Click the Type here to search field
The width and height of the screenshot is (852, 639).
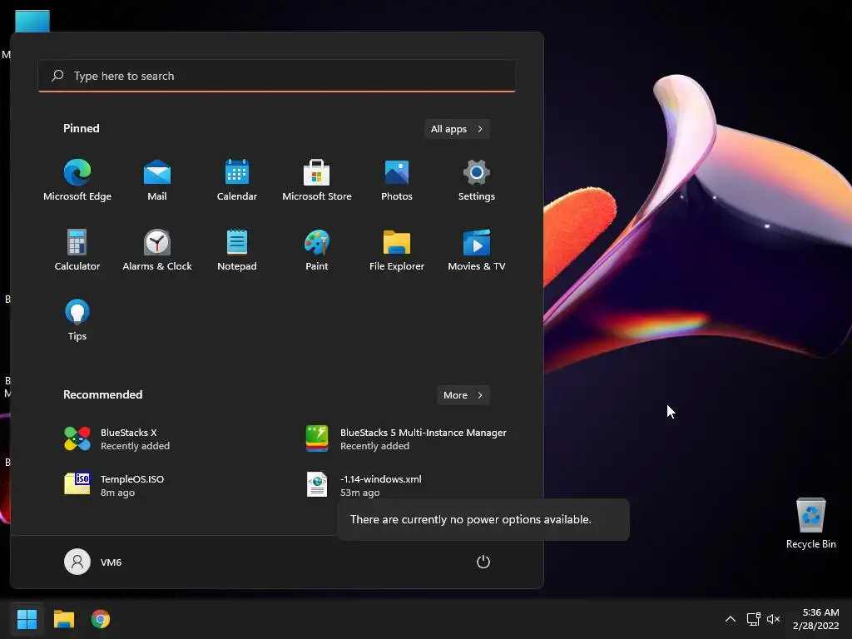[x=276, y=76]
